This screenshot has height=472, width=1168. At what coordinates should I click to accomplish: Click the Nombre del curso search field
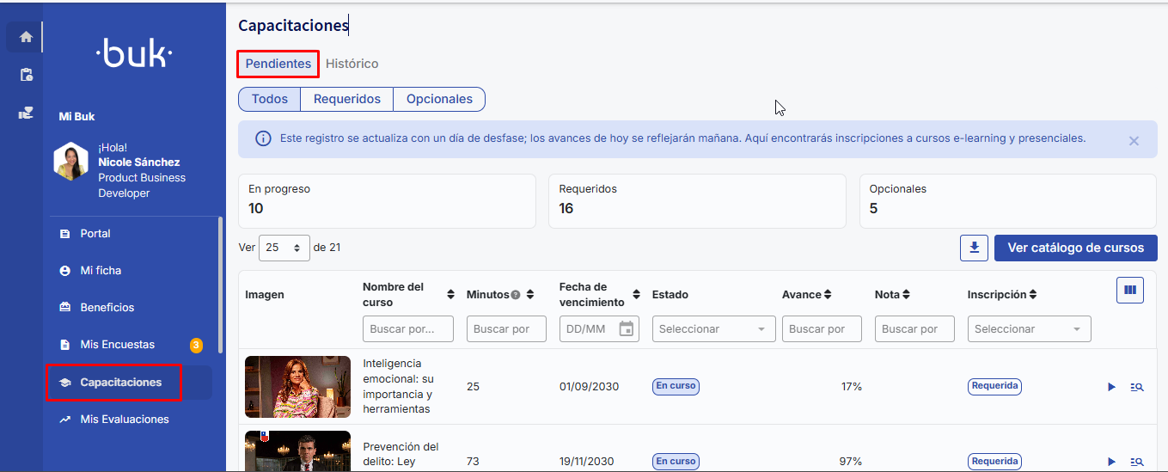pos(408,328)
